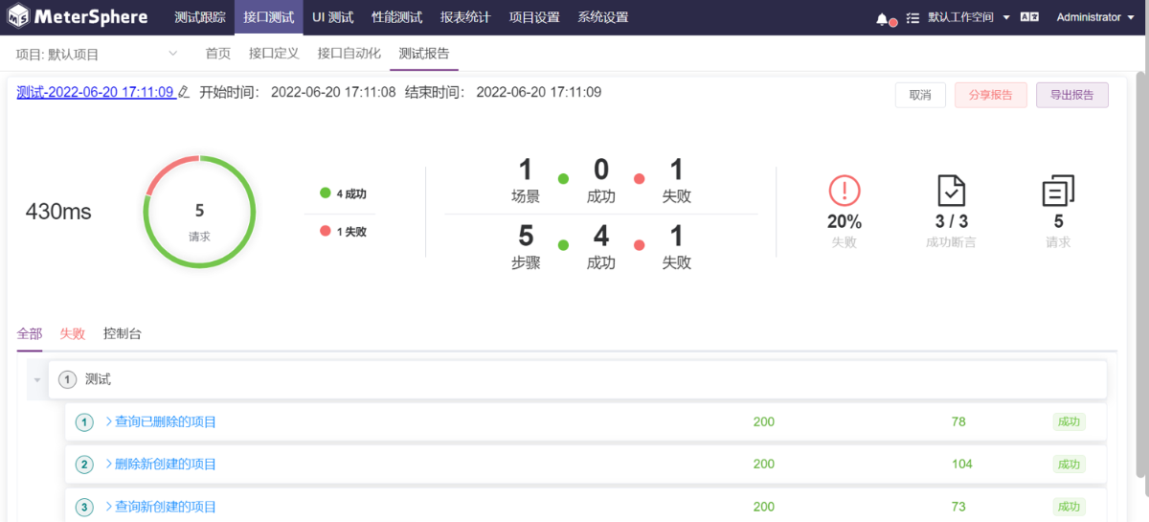This screenshot has height=522, width=1149.
Task: Open the UI 测试 menu
Action: [x=333, y=17]
